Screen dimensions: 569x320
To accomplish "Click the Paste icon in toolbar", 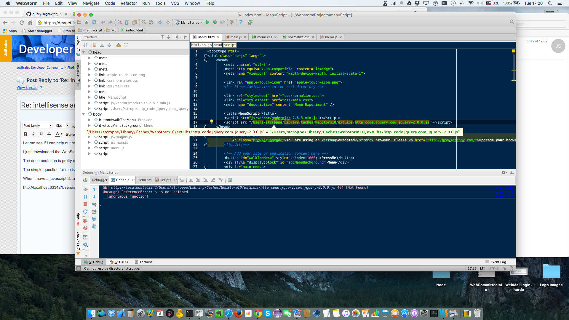I will click(x=135, y=22).
